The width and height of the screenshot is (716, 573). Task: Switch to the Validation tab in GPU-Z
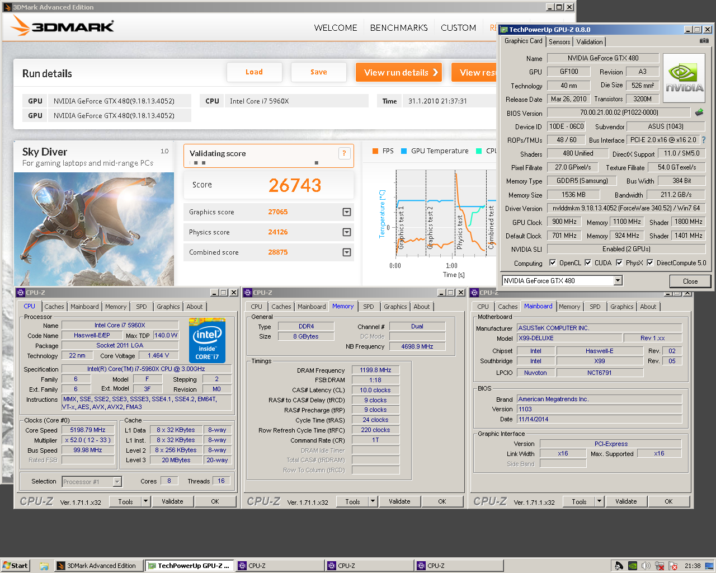590,42
